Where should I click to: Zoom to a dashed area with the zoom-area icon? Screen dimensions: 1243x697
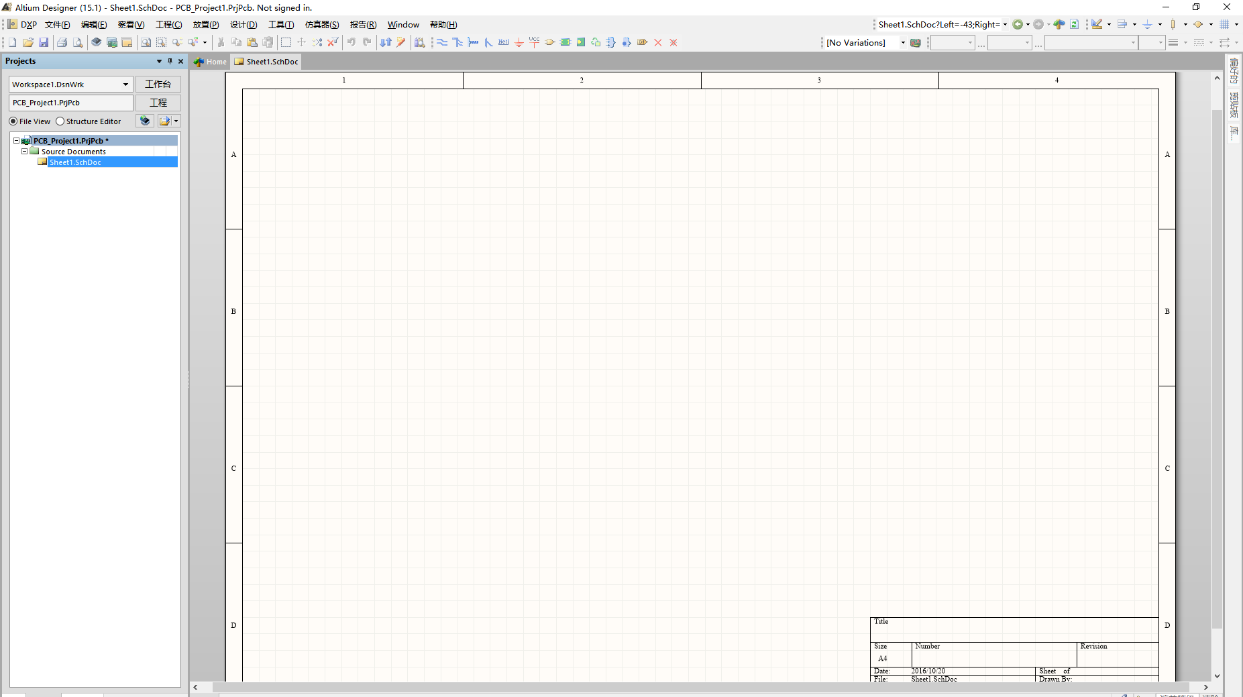(x=162, y=42)
